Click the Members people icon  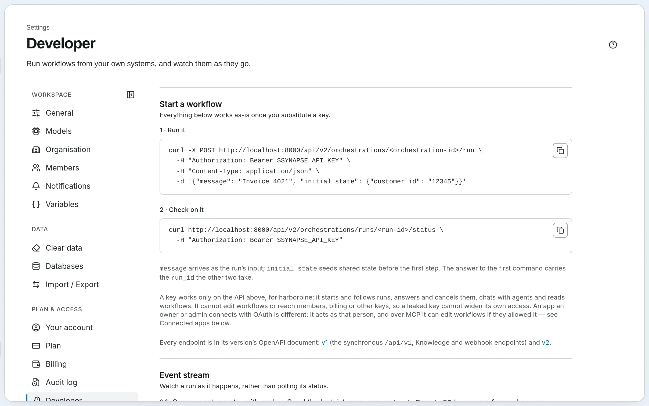[x=36, y=168]
